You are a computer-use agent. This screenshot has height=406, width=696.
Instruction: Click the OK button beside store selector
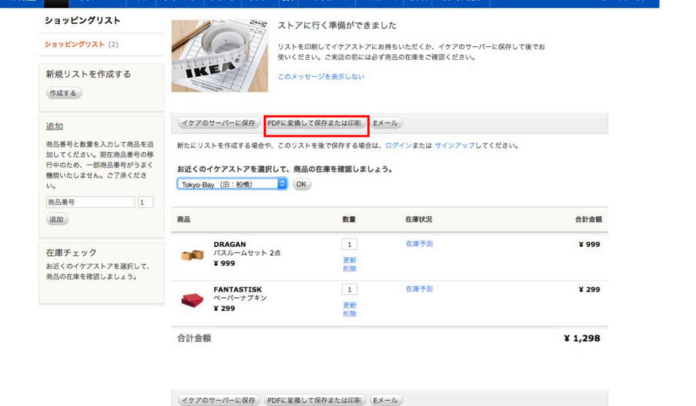click(301, 184)
